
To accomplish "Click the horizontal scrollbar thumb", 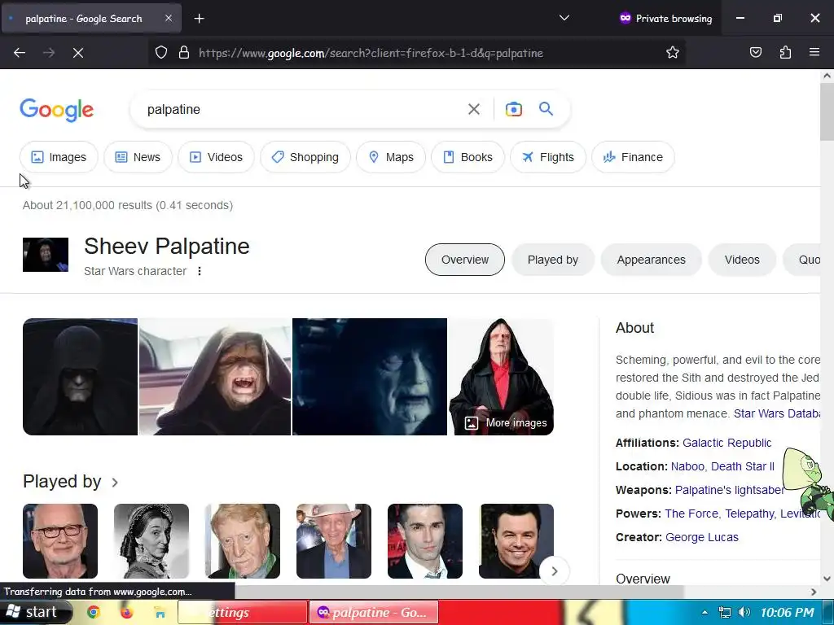I will (x=459, y=592).
